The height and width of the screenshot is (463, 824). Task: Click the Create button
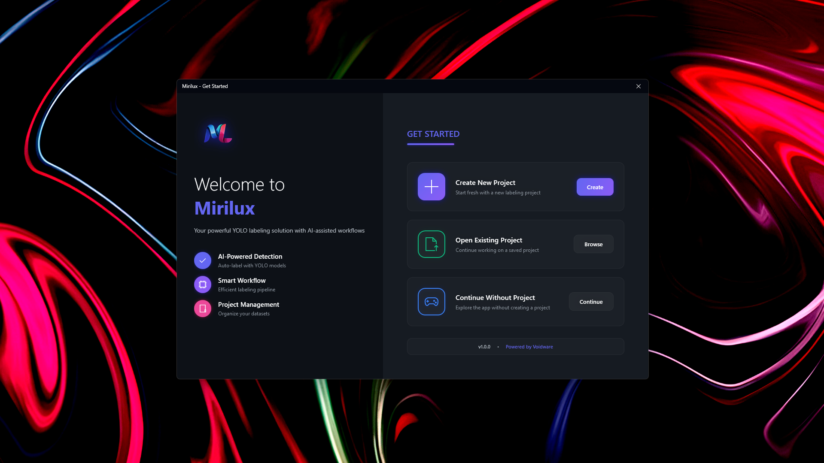595,187
